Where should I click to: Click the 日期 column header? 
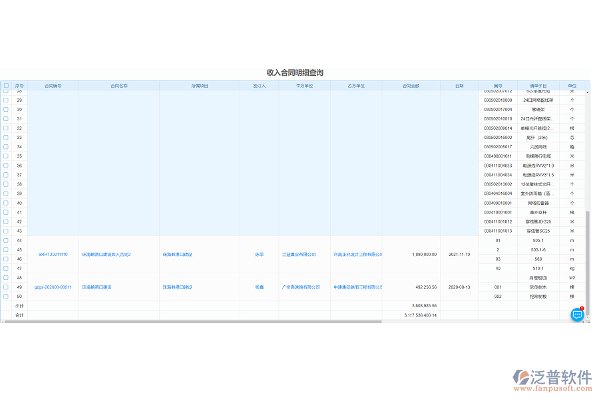[x=459, y=86]
